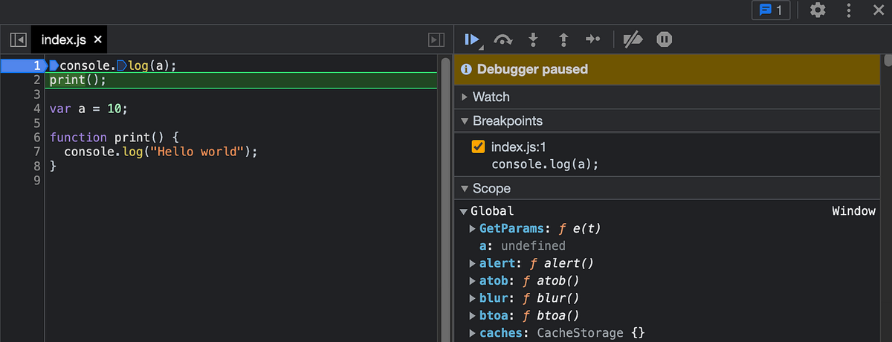Expand the GetParams entry

coord(473,229)
